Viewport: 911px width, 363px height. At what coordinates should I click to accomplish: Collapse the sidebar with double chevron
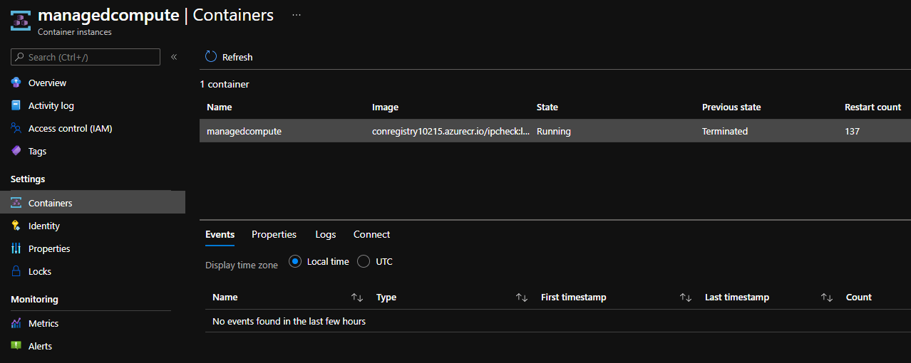click(174, 57)
